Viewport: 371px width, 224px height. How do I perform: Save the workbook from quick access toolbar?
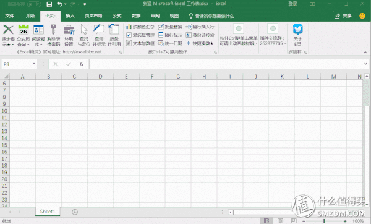click(49, 4)
